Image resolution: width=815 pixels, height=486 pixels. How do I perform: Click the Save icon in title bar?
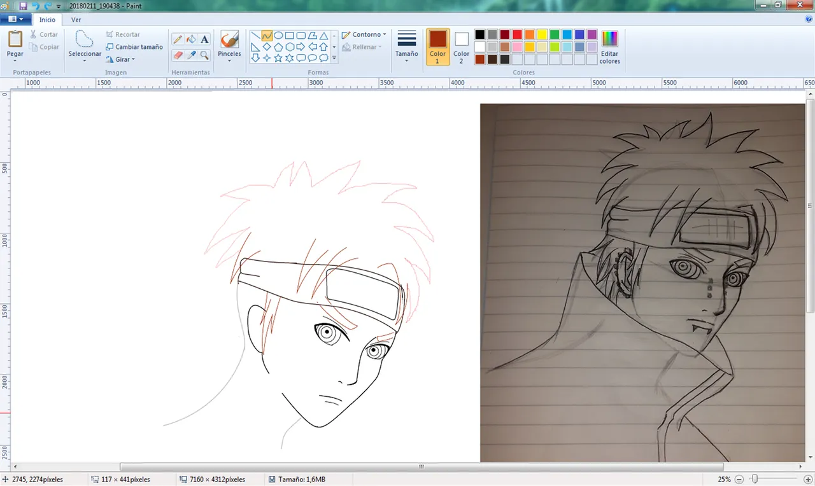pyautogui.click(x=24, y=6)
